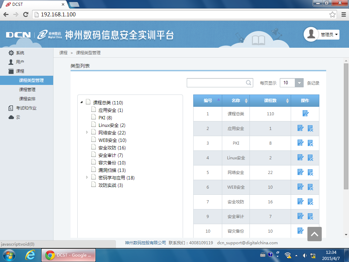Select 课程类型管理 in sidebar
The width and height of the screenshot is (349, 262).
pos(27,80)
